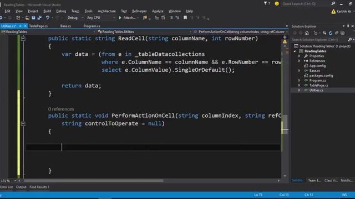The height and width of the screenshot is (199, 355).
Task: Click the Uncomment Lines icon
Action: pos(177,18)
